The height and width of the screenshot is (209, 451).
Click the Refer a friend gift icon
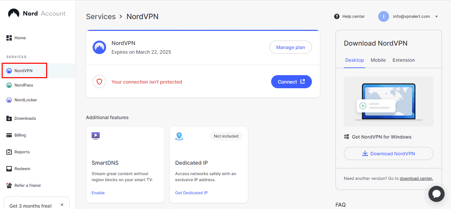click(9, 185)
